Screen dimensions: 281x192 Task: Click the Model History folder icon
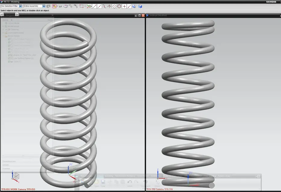(6, 36)
